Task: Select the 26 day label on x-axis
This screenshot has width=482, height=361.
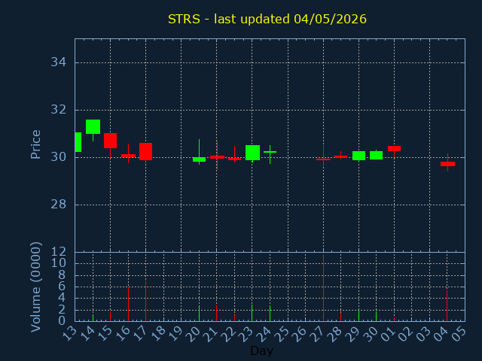Action: [300, 334]
